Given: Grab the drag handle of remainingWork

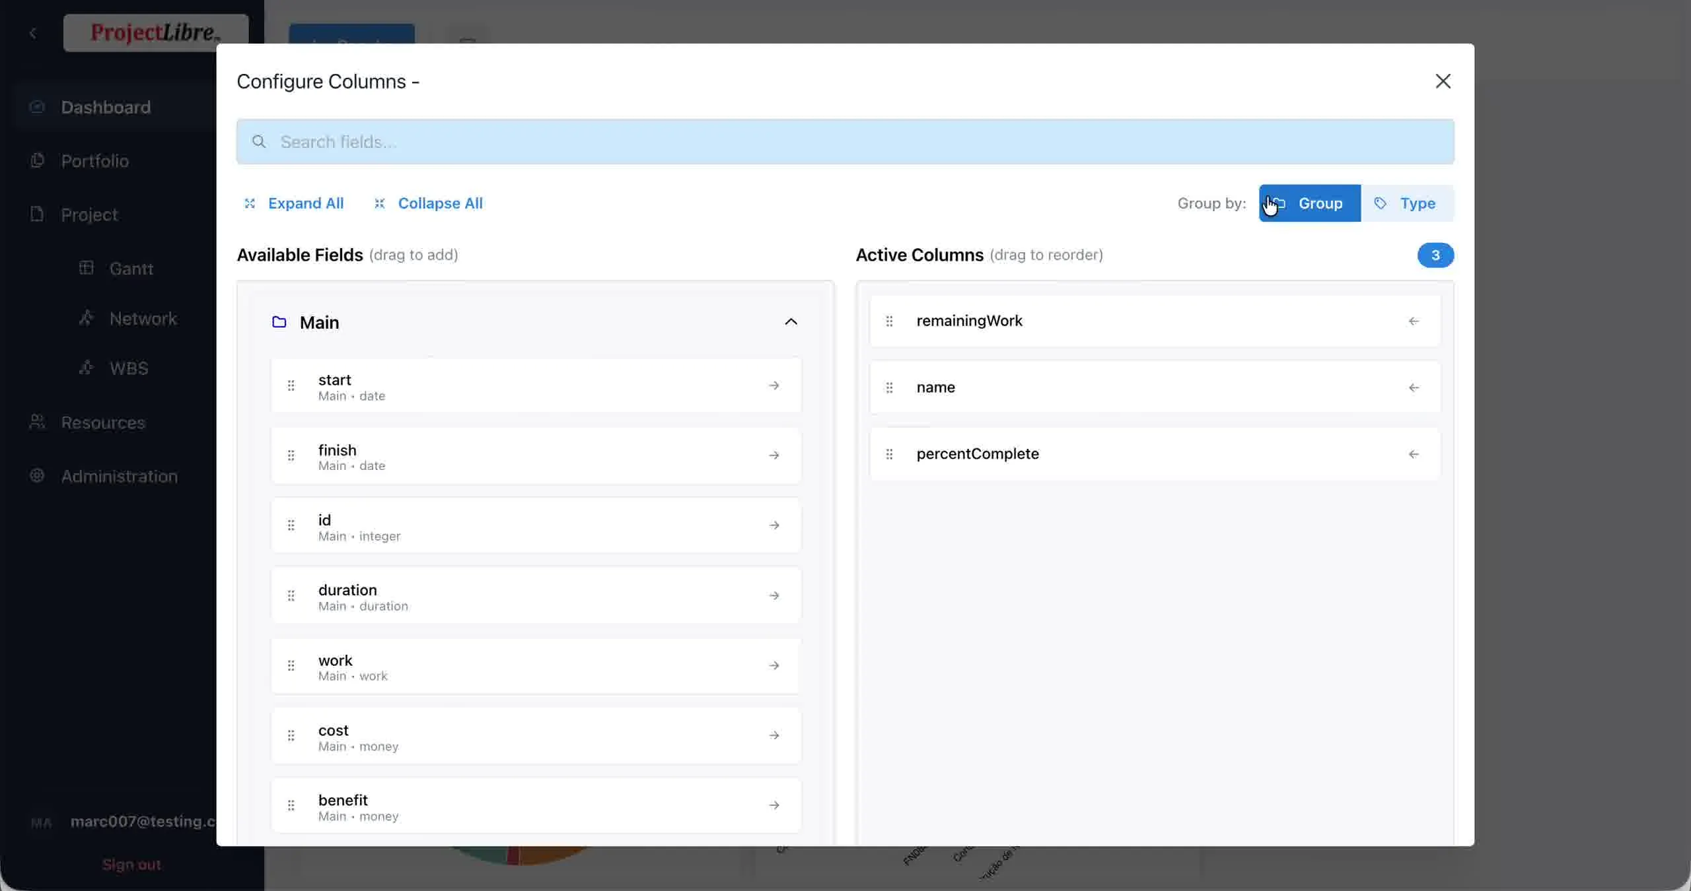Looking at the screenshot, I should (889, 321).
